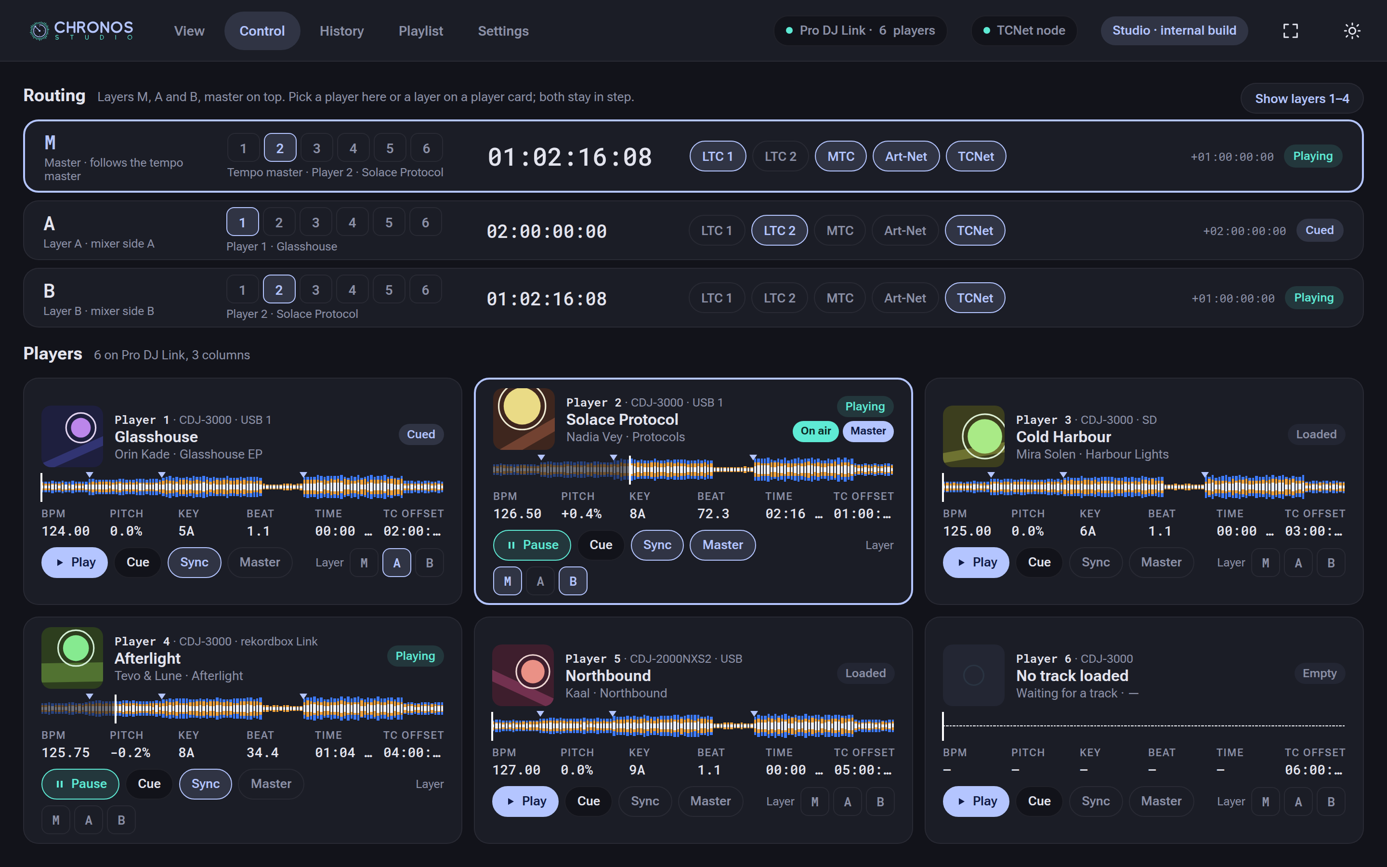Click Master layer timecode 01:02:16:08
Image resolution: width=1387 pixels, height=867 pixels.
(570, 157)
